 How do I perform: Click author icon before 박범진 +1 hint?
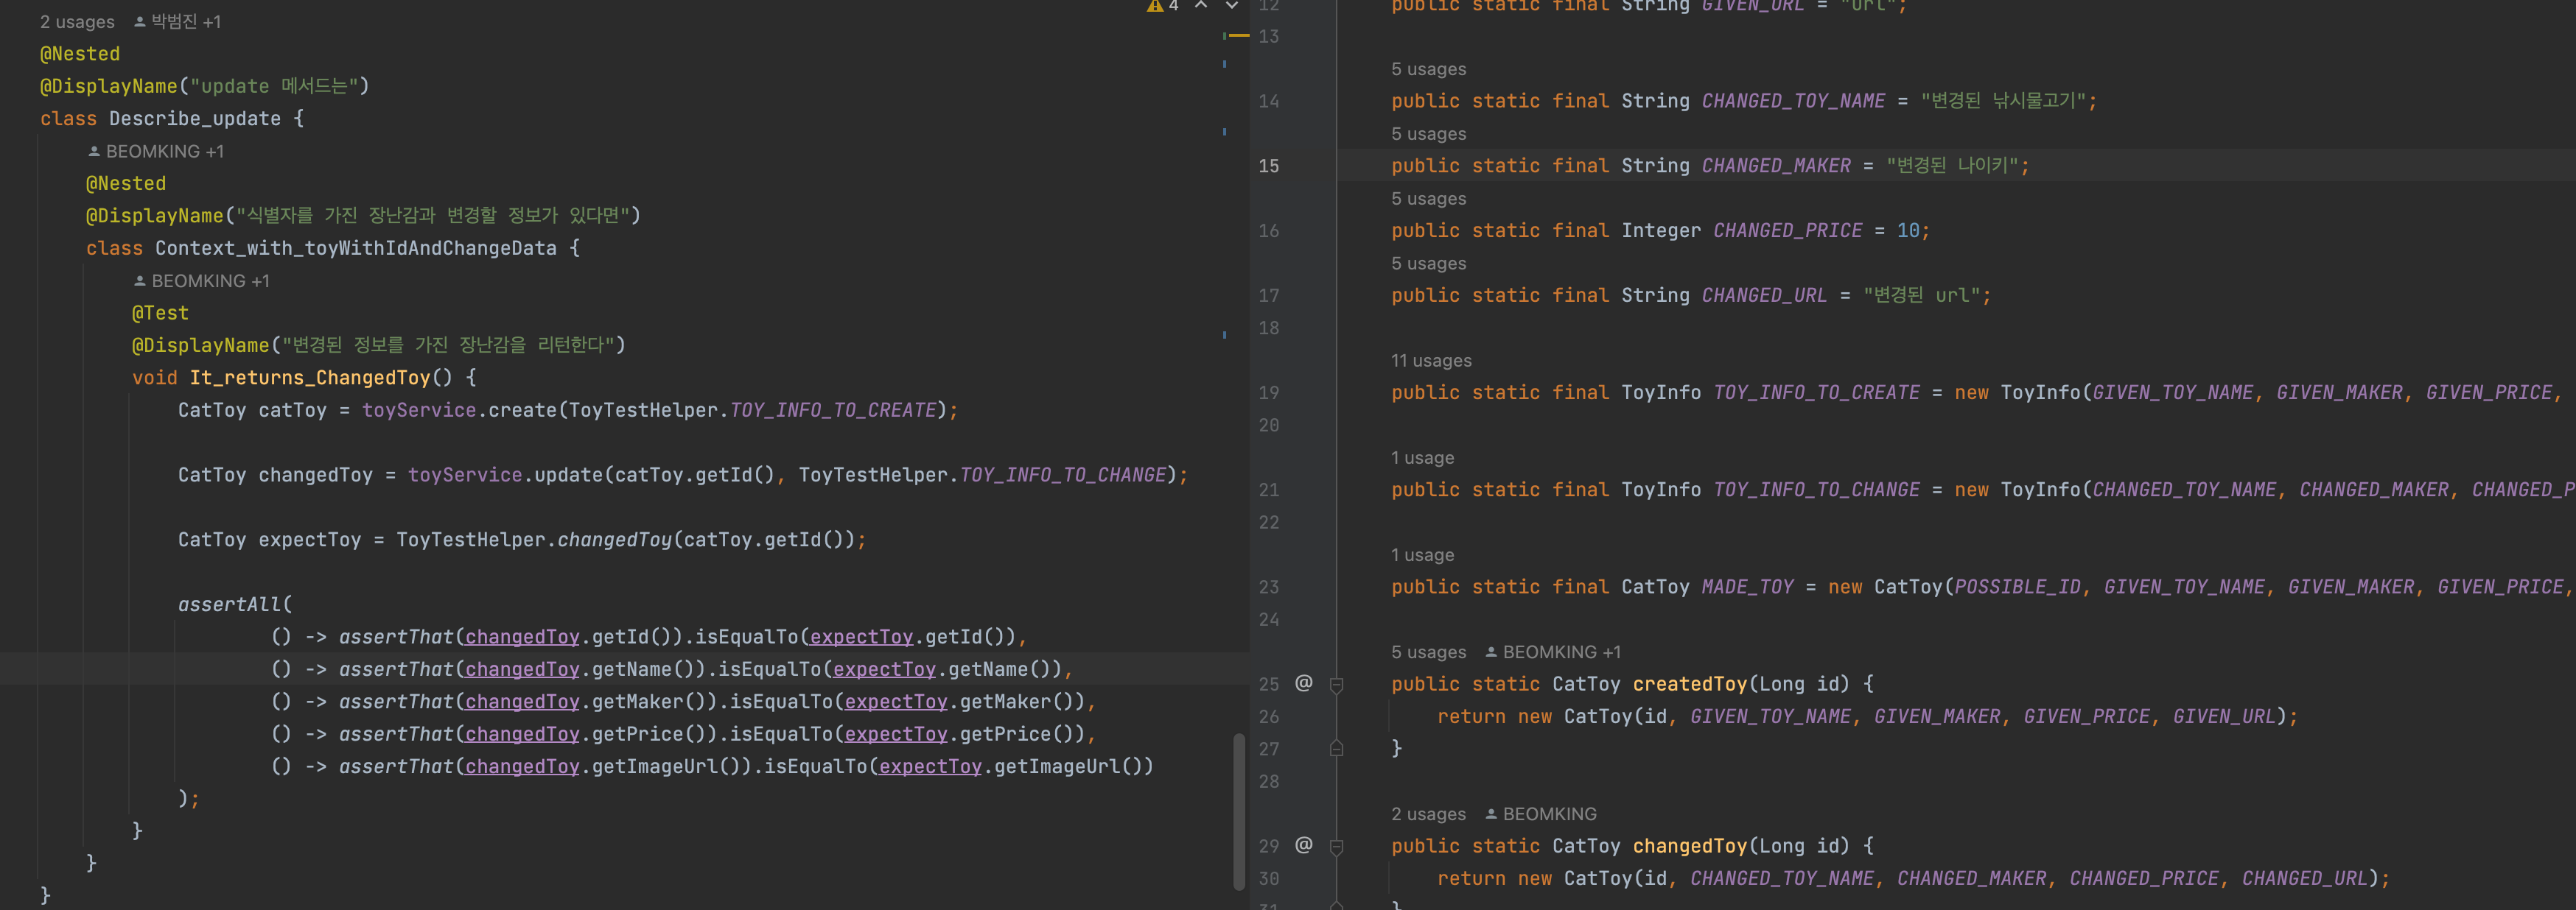pos(139,22)
